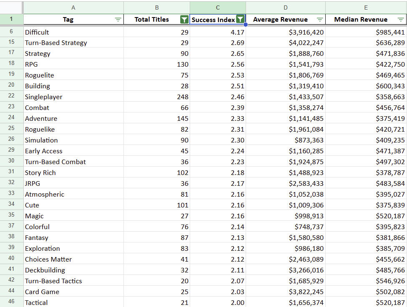Select the Fantasy tag cell
This screenshot has width=407, height=307.
coord(73,237)
